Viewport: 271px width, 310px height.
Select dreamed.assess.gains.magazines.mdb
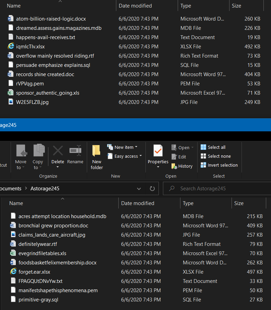click(59, 28)
